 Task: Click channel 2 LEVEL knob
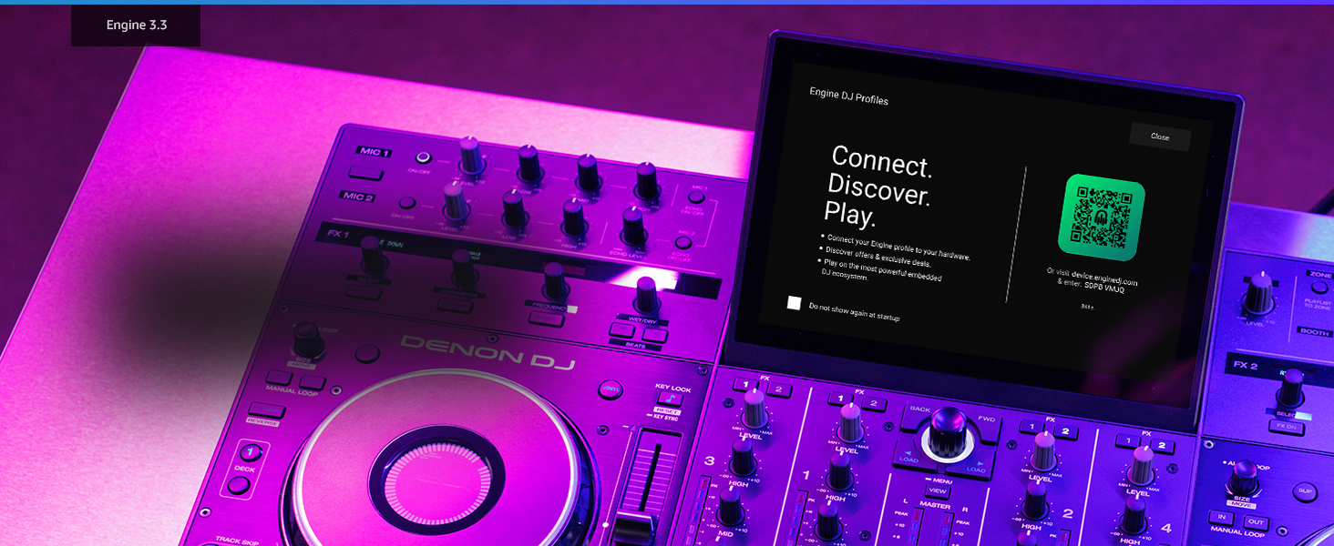tap(1042, 450)
